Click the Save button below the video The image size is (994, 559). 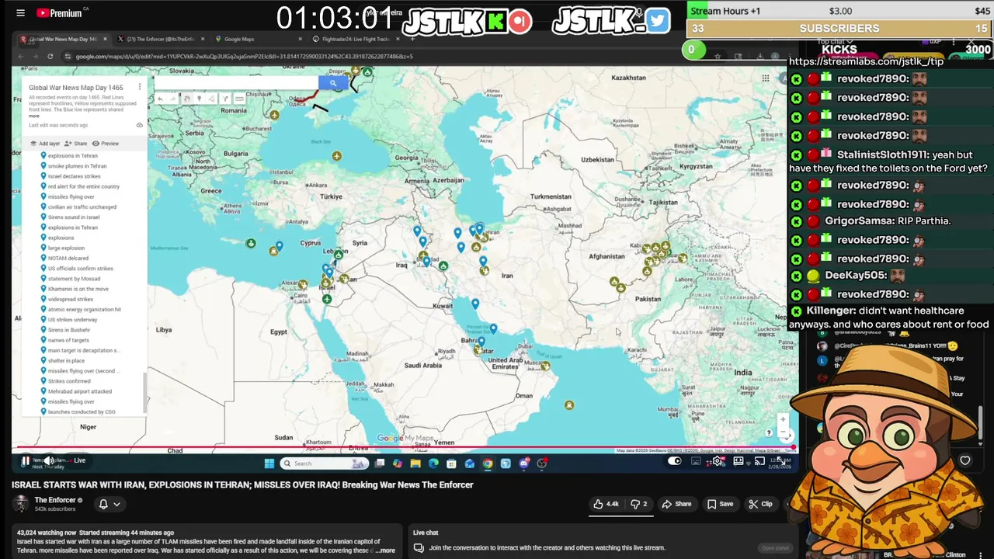[720, 504]
